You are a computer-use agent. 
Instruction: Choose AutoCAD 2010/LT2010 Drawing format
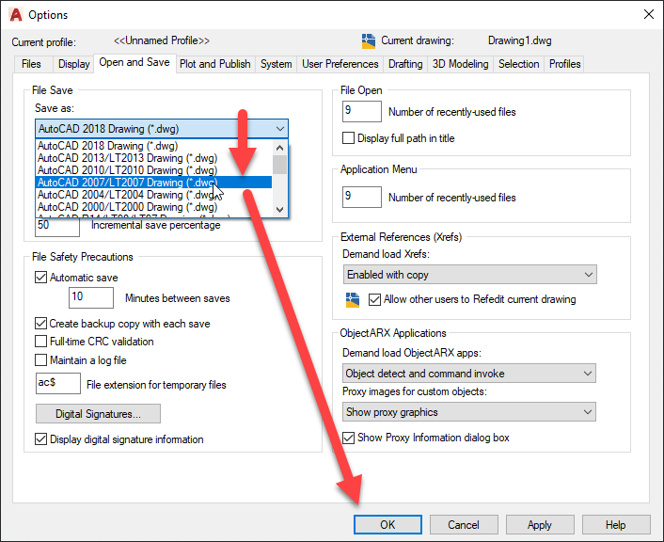coord(153,170)
